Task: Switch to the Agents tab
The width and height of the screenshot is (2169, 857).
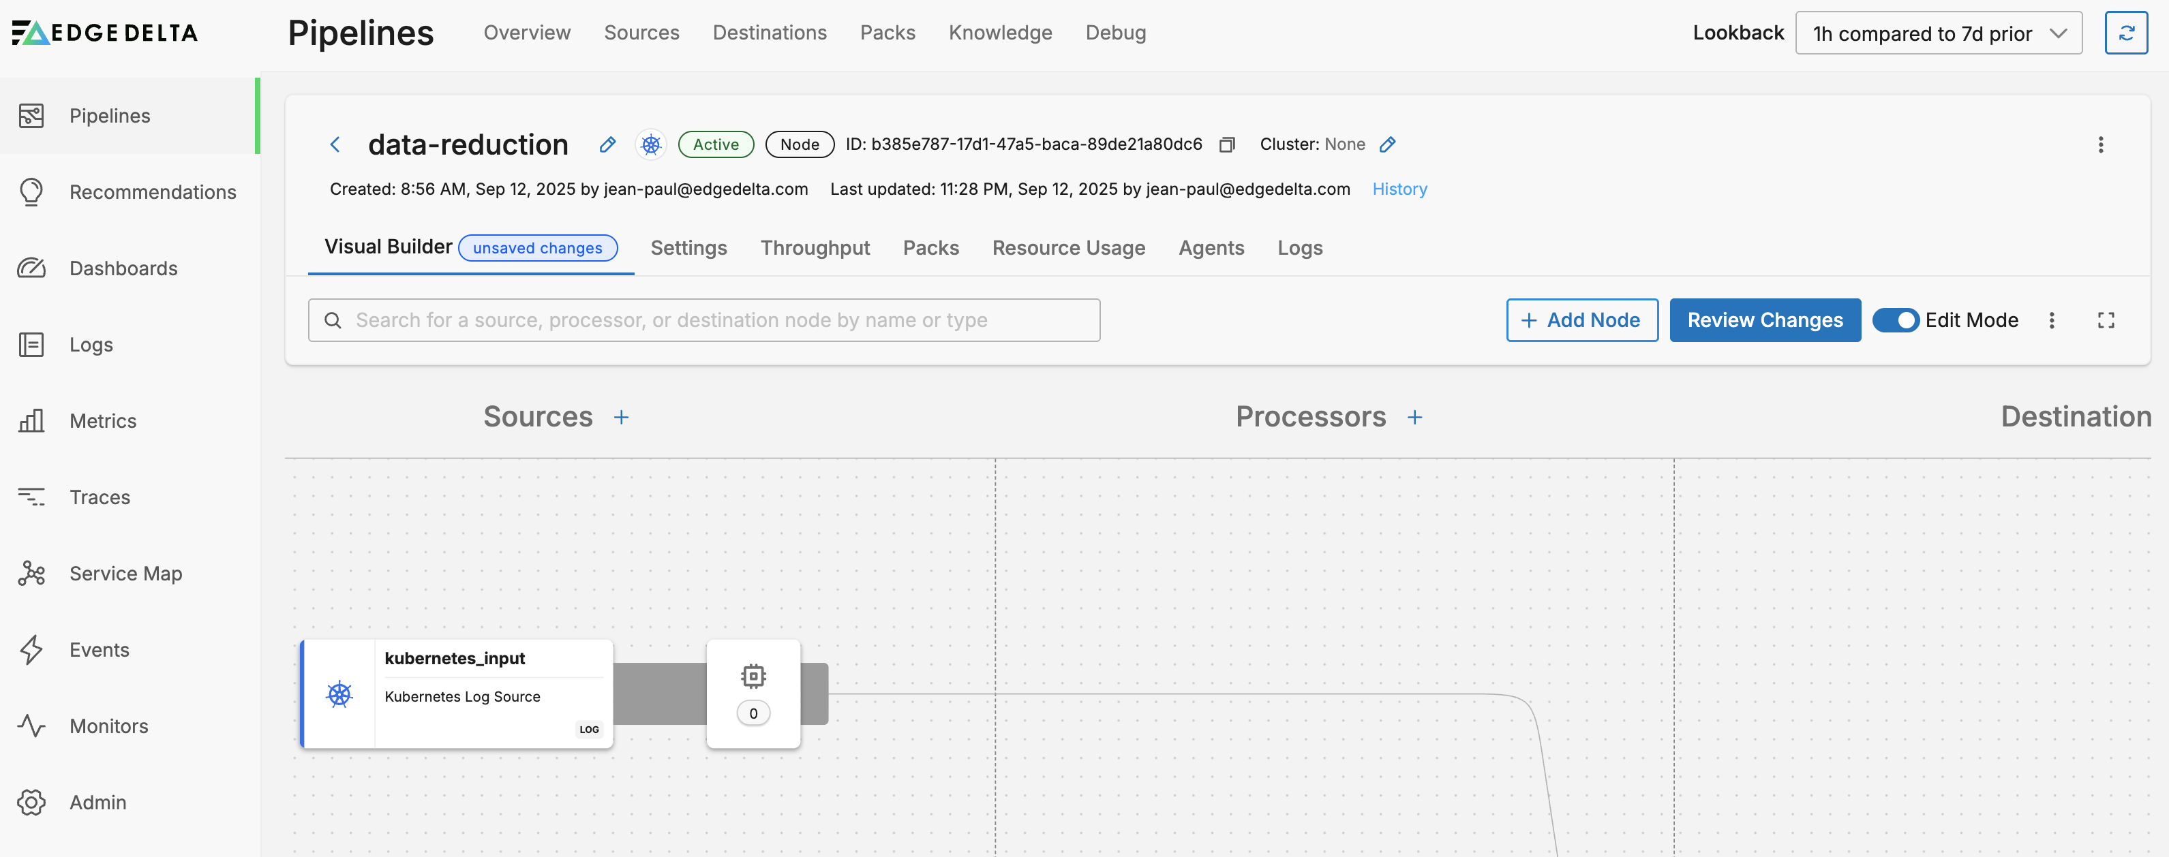Action: point(1211,247)
